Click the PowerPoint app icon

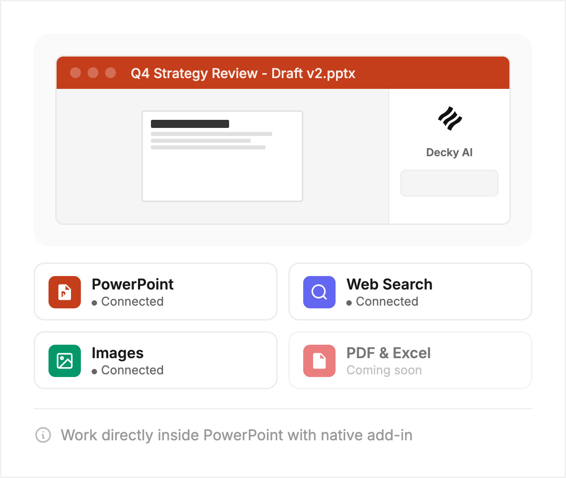(x=65, y=292)
